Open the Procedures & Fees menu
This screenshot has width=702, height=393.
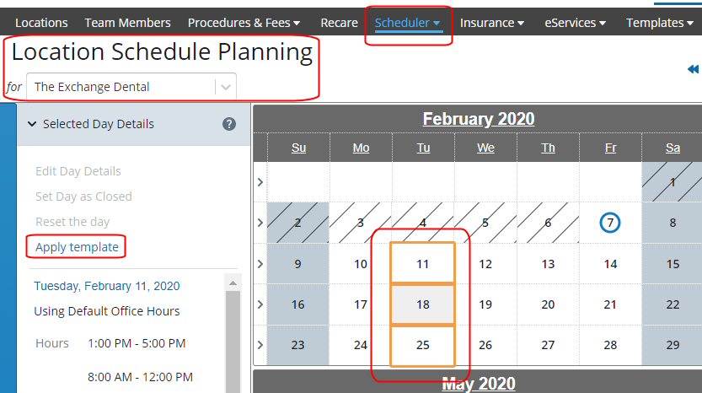[x=244, y=23]
